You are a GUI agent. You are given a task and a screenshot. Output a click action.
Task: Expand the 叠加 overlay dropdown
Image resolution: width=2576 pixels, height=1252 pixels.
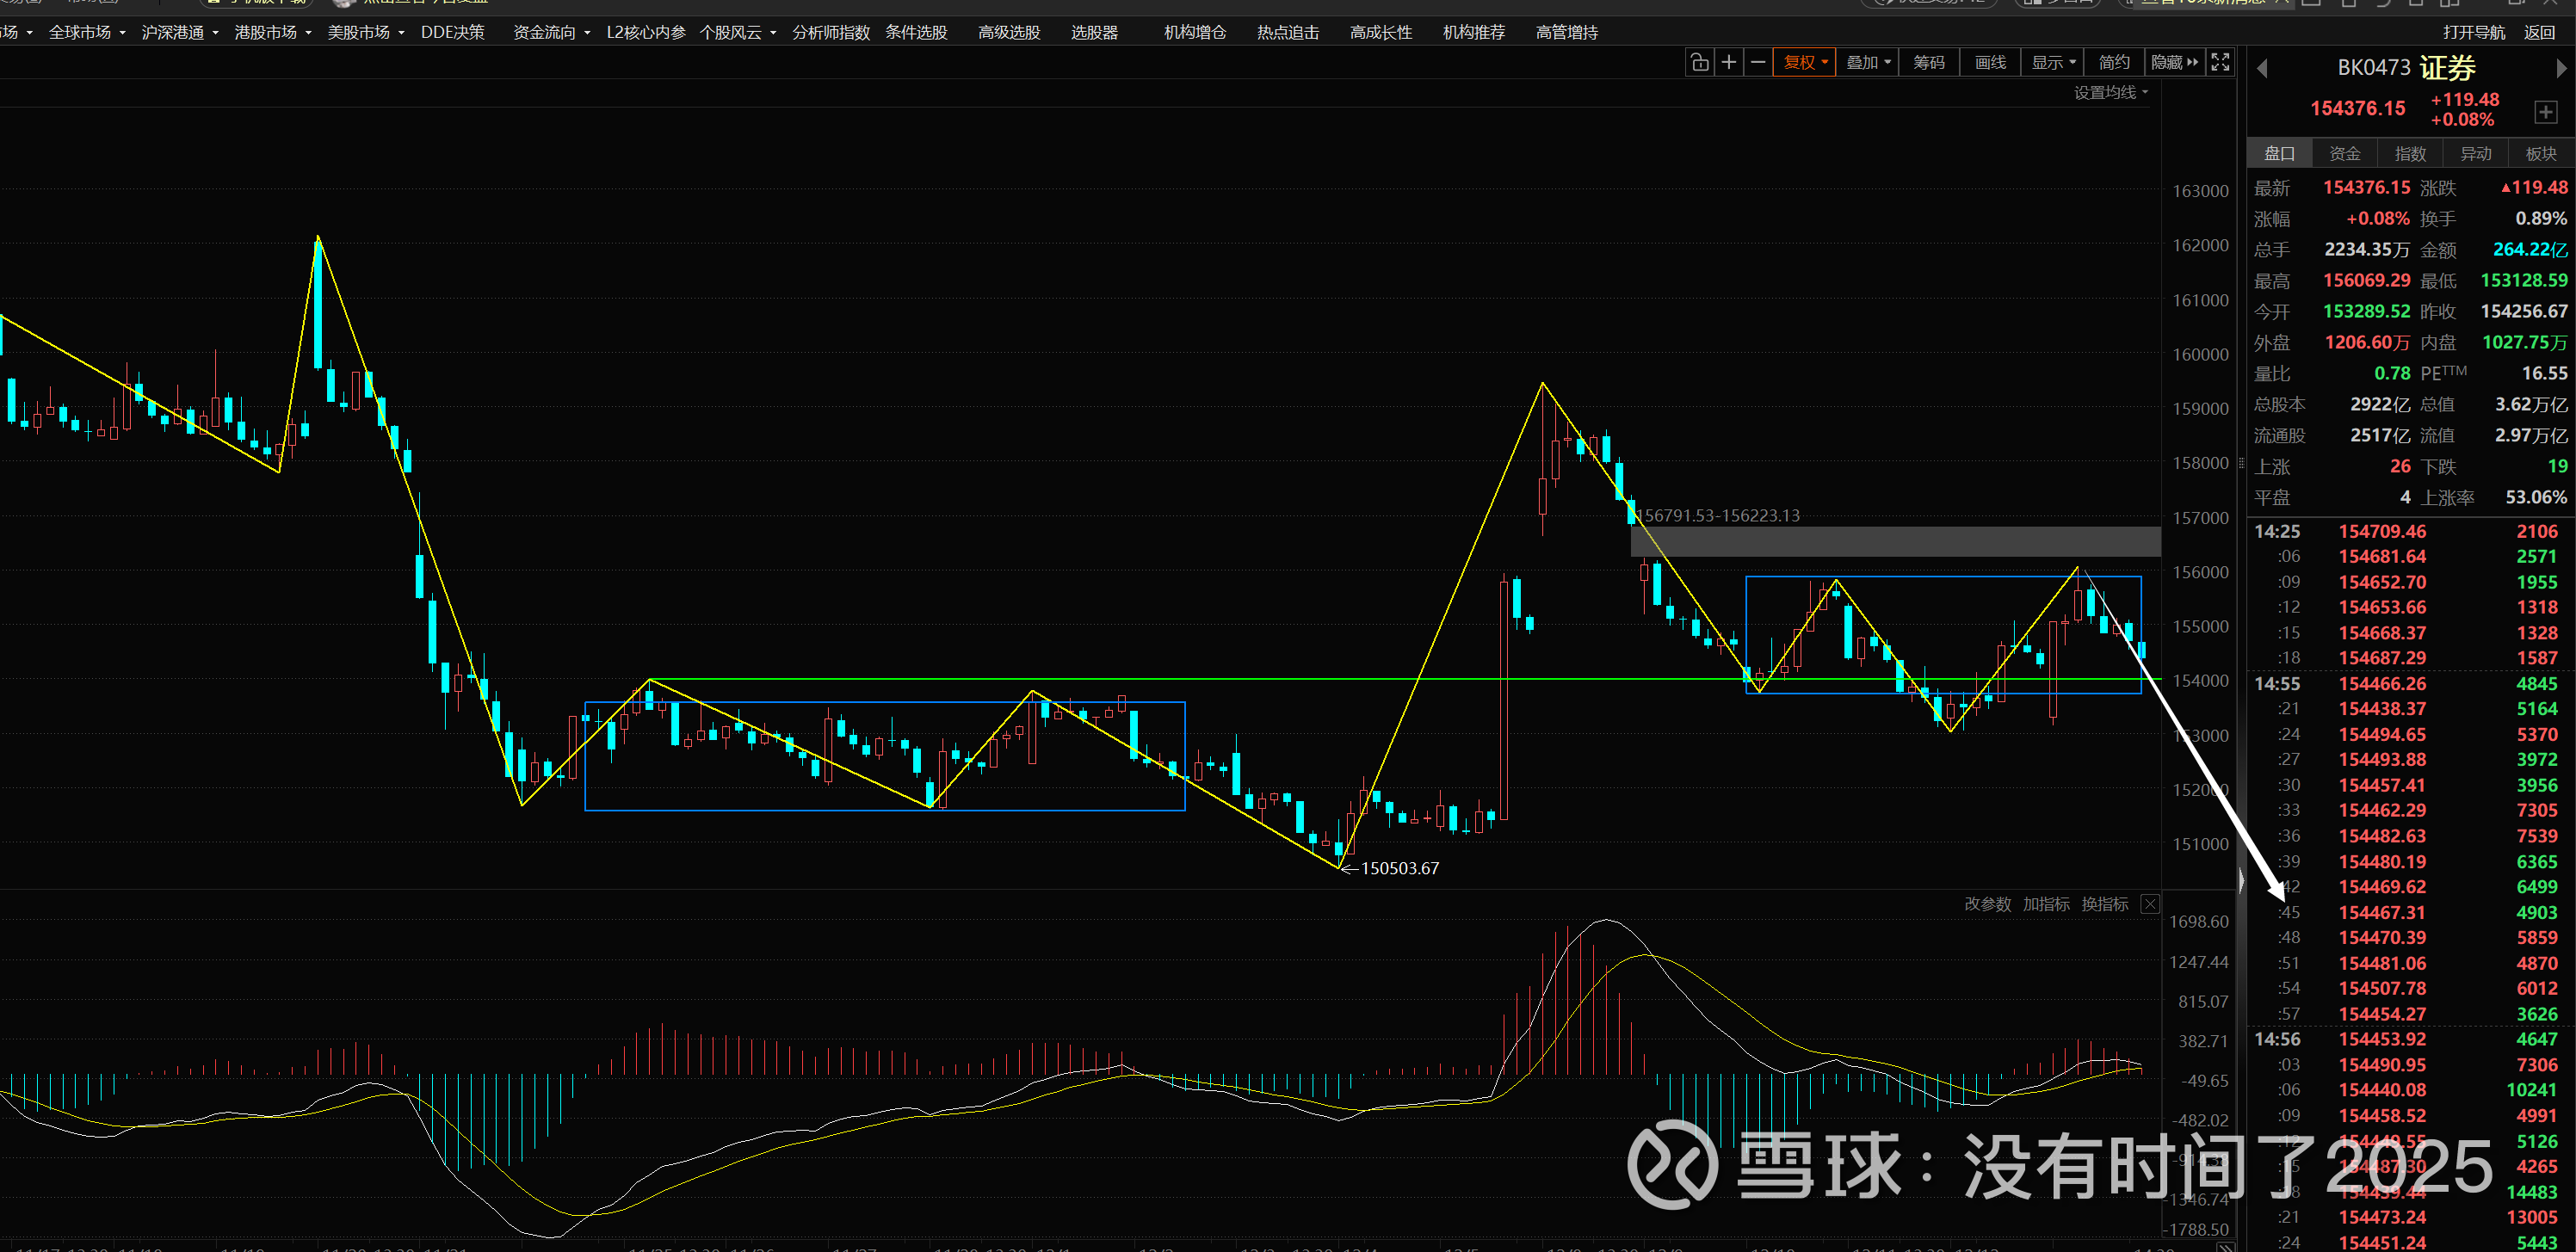(x=1867, y=62)
